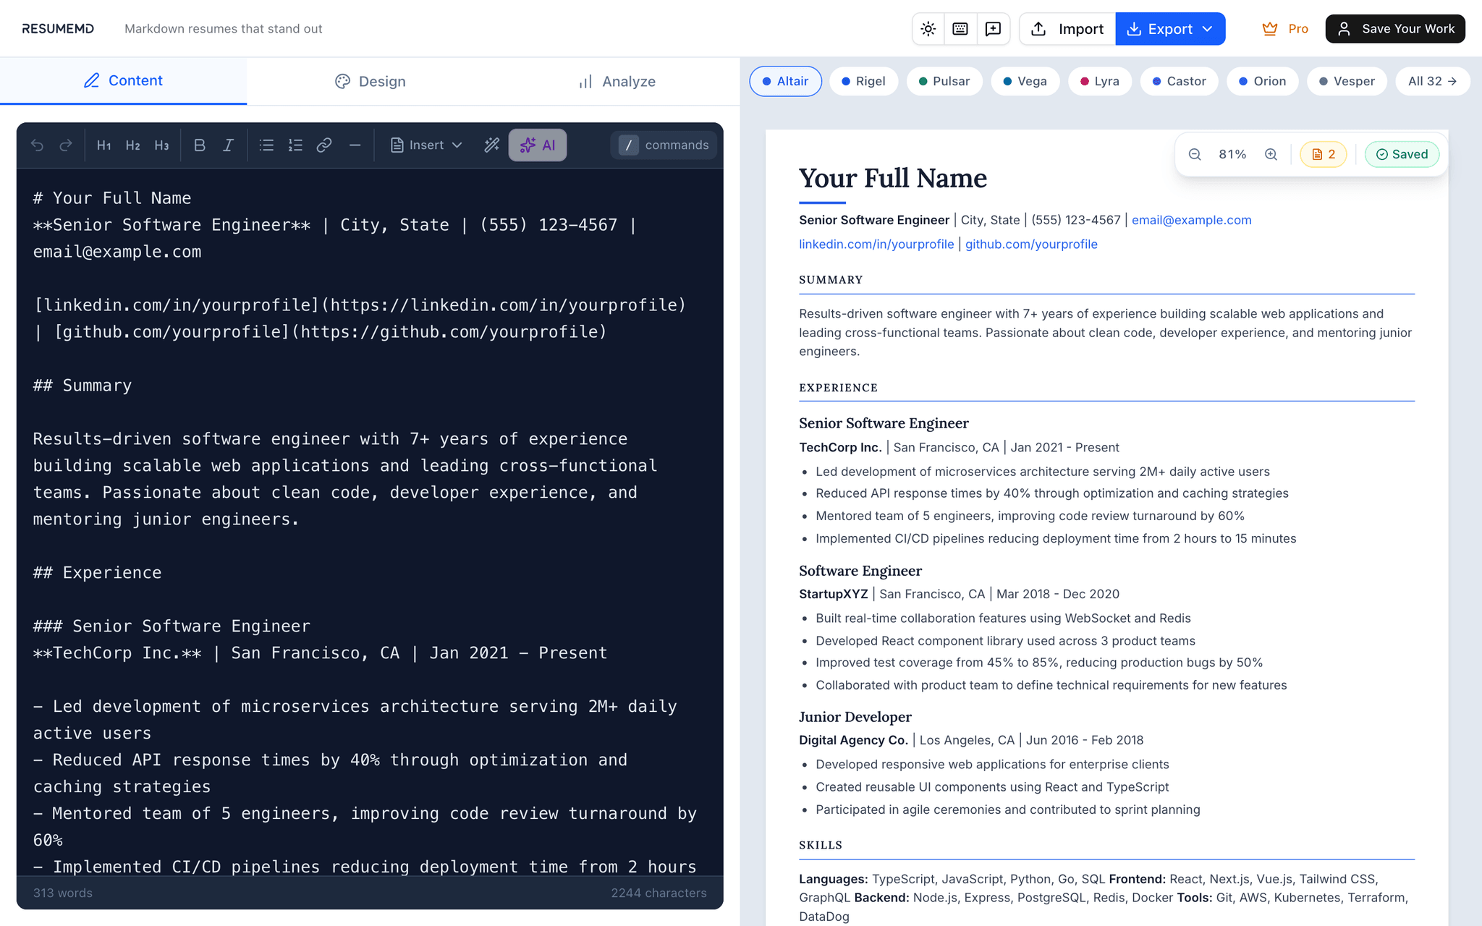Toggle the light/dark theme sun icon
The width and height of the screenshot is (1482, 926).
click(928, 29)
